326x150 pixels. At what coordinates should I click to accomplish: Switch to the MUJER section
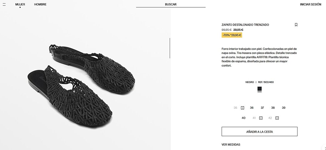tap(20, 4)
